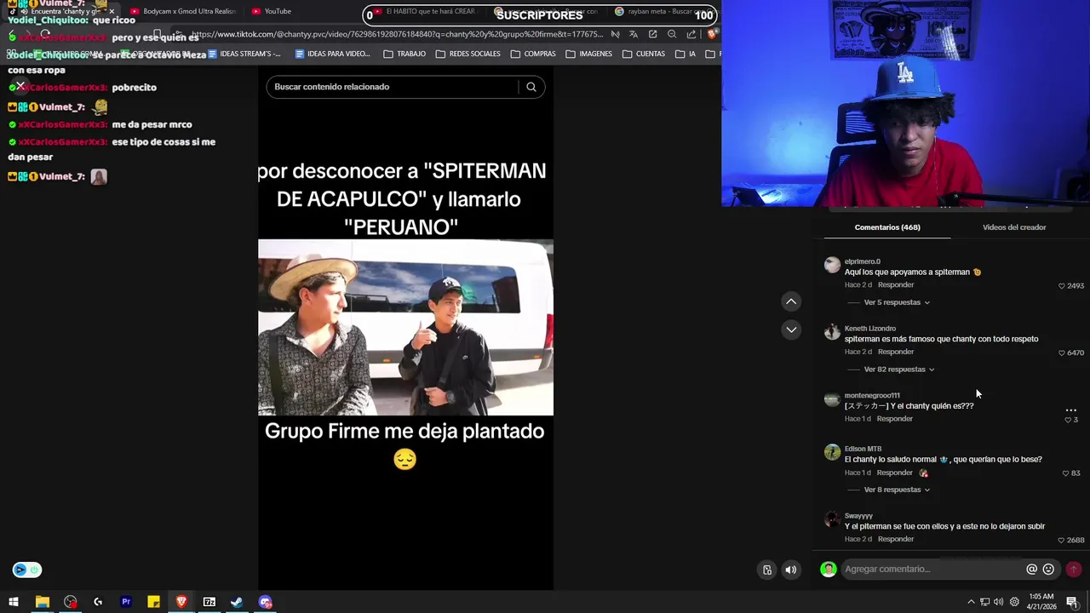Mute the TikTok video volume
The height and width of the screenshot is (613, 1090).
791,570
